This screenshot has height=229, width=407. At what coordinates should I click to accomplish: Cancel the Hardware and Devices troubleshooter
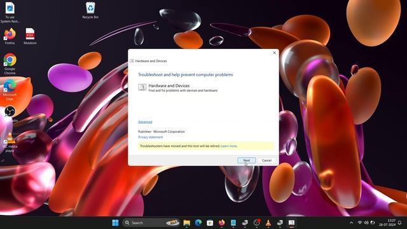(266, 160)
